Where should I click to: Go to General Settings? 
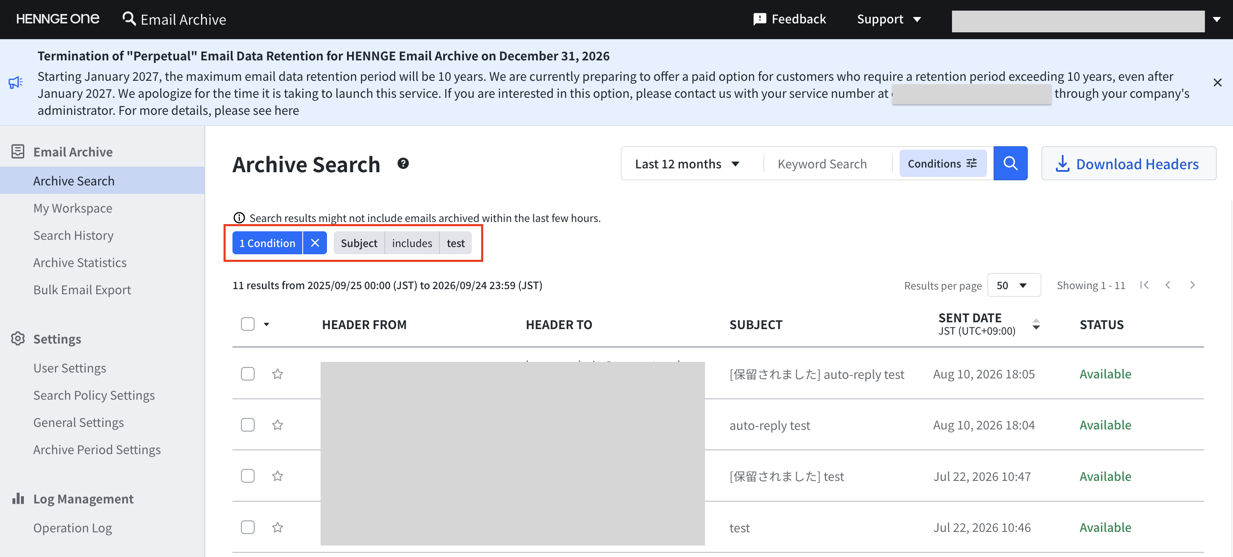78,422
